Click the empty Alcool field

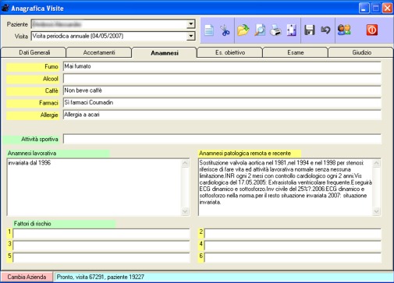click(222, 79)
